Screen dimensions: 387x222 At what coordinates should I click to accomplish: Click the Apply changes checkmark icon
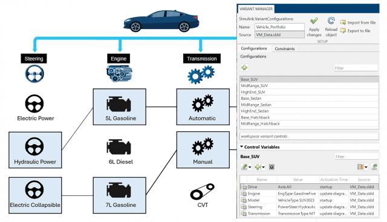point(314,21)
